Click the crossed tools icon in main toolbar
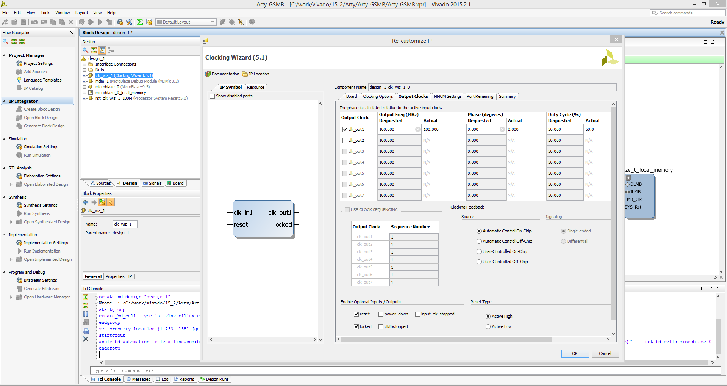Viewport: 727px width, 386px height. 129,22
